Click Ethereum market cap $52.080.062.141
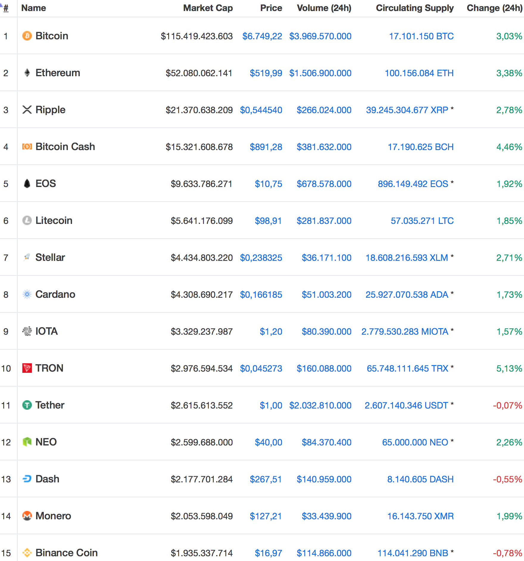The width and height of the screenshot is (524, 561). click(199, 73)
